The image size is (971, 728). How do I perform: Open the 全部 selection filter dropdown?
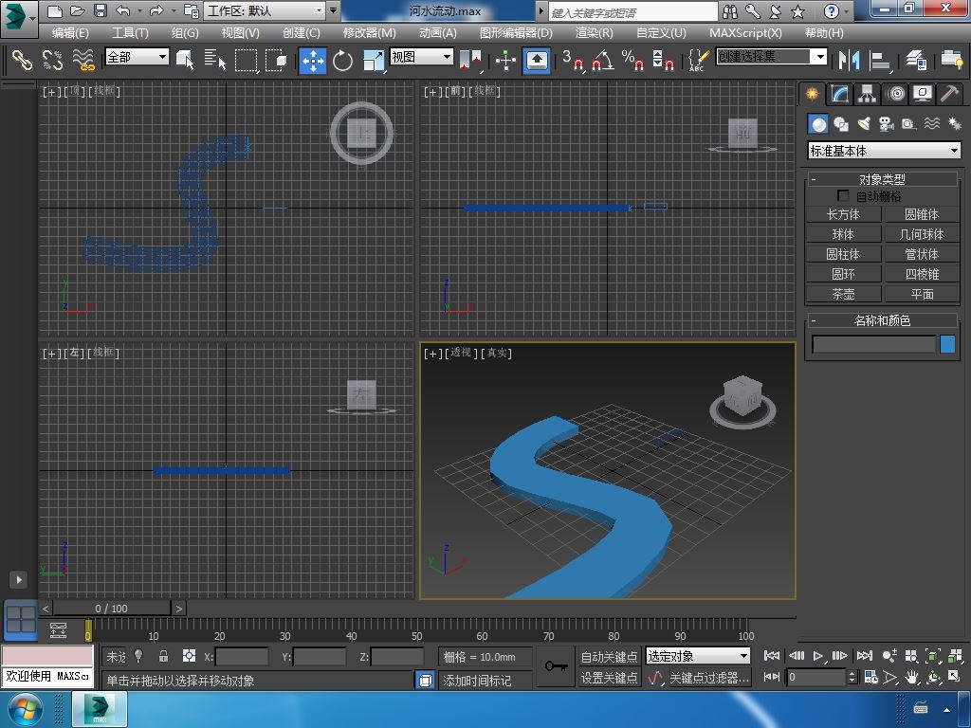point(137,57)
